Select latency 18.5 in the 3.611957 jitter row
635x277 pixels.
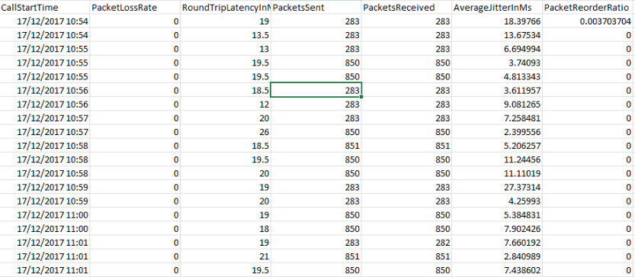(225, 91)
